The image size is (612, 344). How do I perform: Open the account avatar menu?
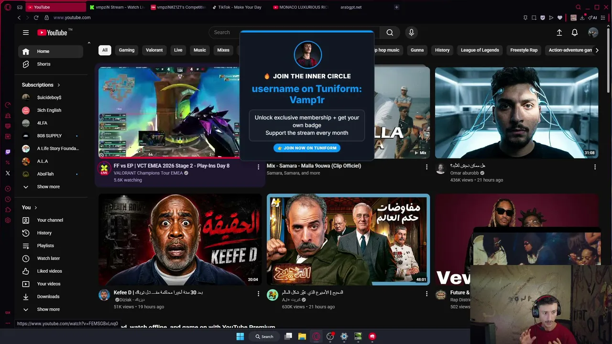coord(593,32)
